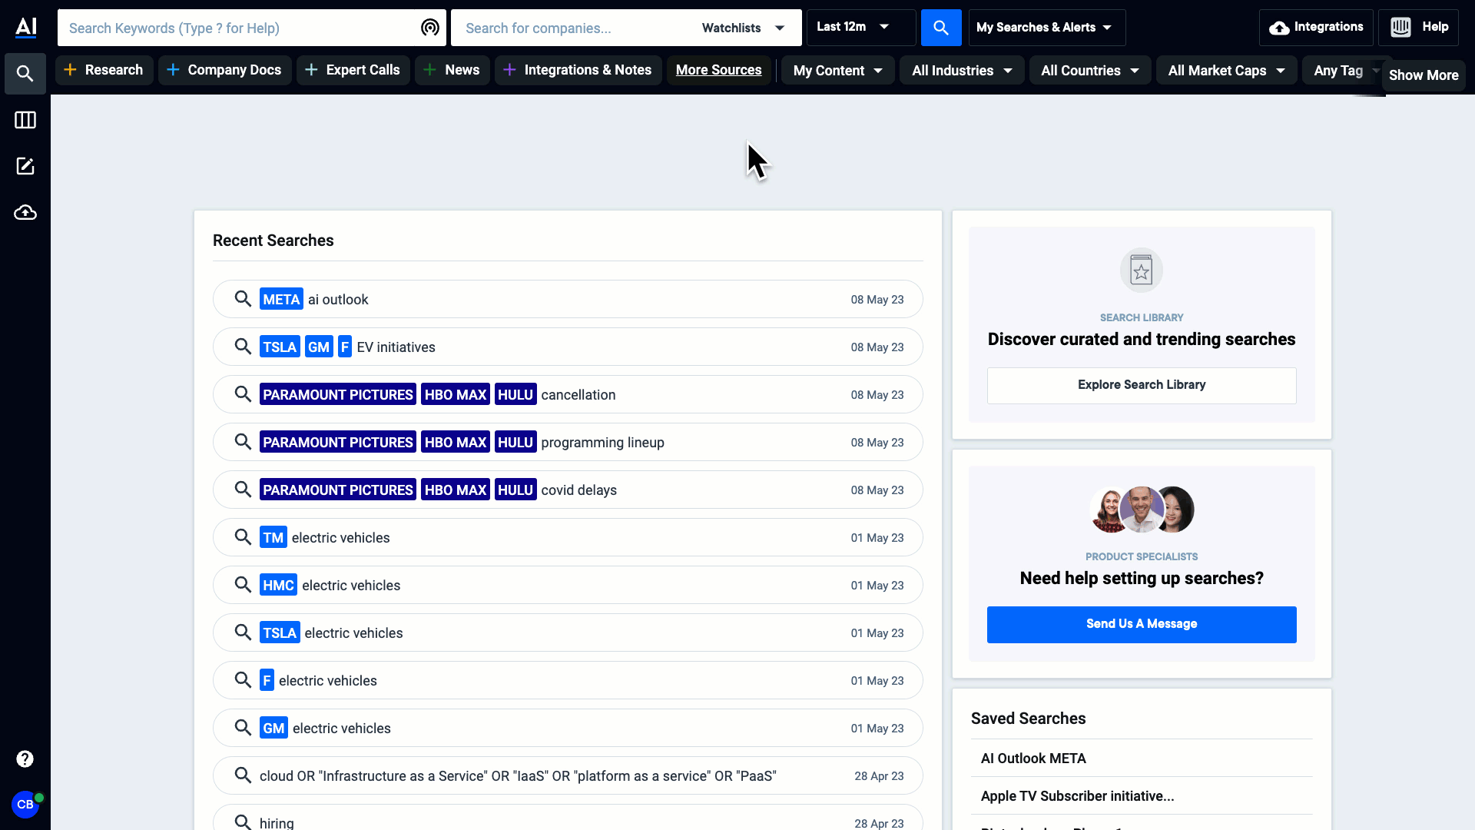Image resolution: width=1475 pixels, height=830 pixels.
Task: Open the 'hiring' recent search
Action: pos(568,818)
